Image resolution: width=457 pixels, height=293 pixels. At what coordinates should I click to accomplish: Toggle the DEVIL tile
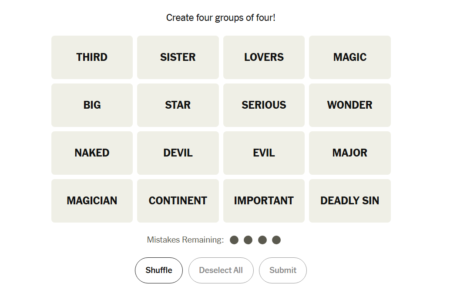point(178,153)
